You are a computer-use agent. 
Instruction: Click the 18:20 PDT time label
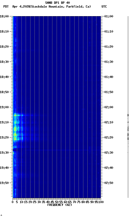pyautogui.click(x=4, y=47)
